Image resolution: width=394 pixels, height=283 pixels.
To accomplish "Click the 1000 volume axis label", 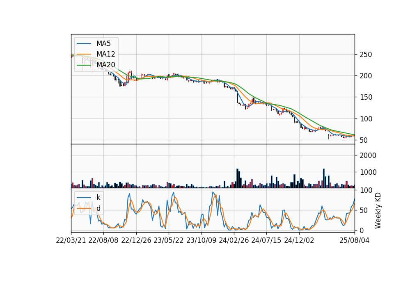I will pos(368,172).
